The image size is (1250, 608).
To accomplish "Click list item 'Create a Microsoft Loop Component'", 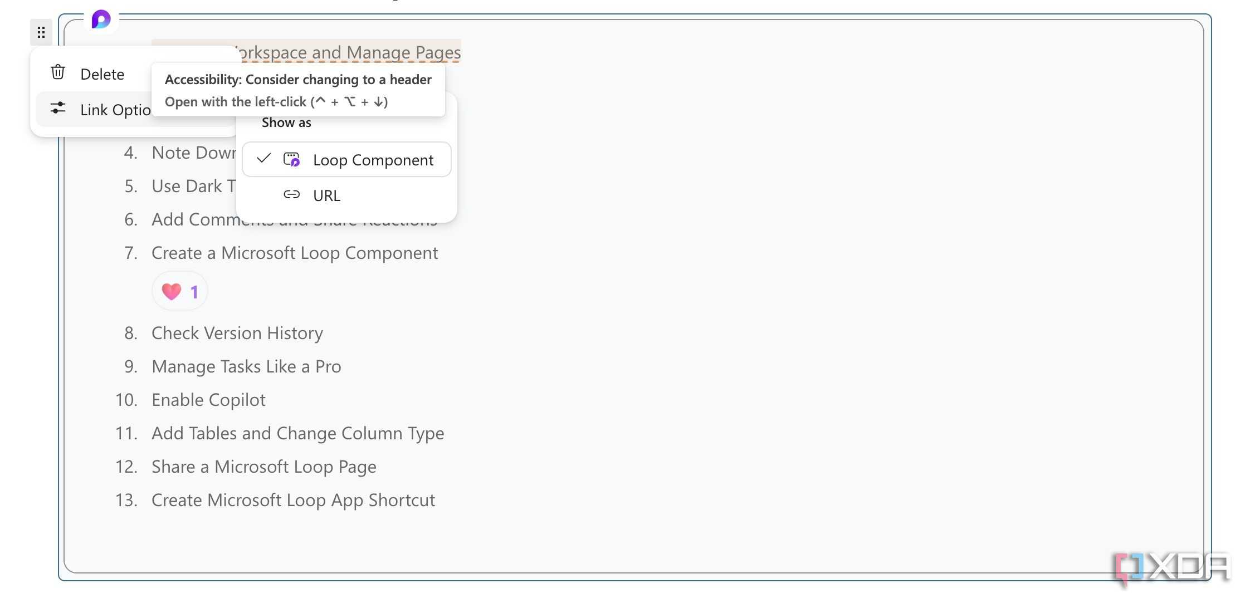I will coord(295,253).
